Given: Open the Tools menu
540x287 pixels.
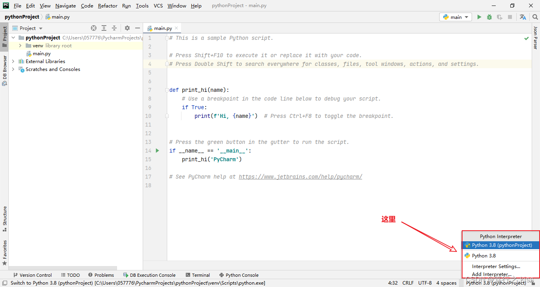Looking at the screenshot, I should tap(142, 6).
